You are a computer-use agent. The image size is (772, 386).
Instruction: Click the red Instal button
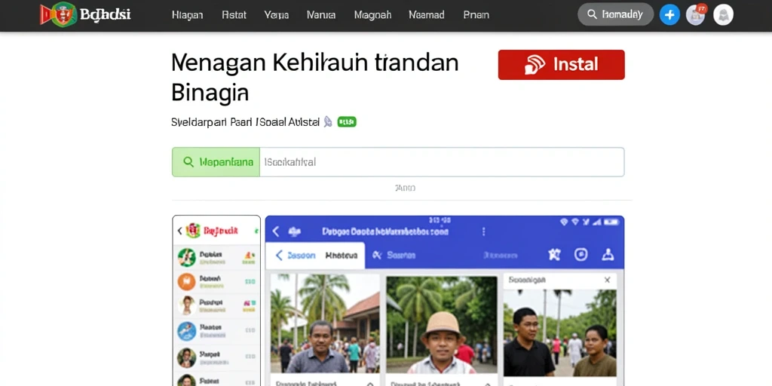pyautogui.click(x=561, y=65)
